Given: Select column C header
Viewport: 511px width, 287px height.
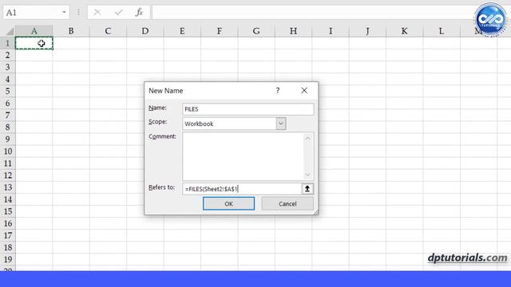Looking at the screenshot, I should pyautogui.click(x=108, y=31).
